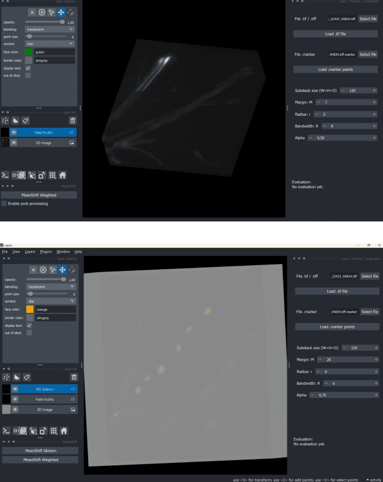This screenshot has height=482, width=383.
Task: Click transform tool in the green face color window
Action: click(71, 12)
